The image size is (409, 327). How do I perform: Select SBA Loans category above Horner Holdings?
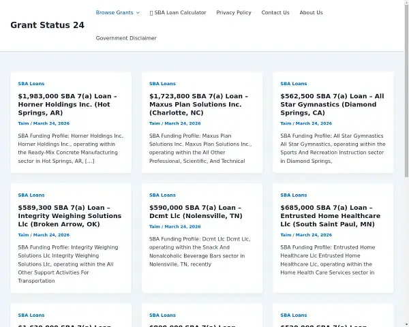pyautogui.click(x=31, y=84)
